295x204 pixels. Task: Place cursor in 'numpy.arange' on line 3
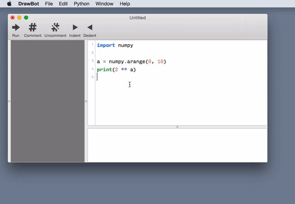point(127,62)
